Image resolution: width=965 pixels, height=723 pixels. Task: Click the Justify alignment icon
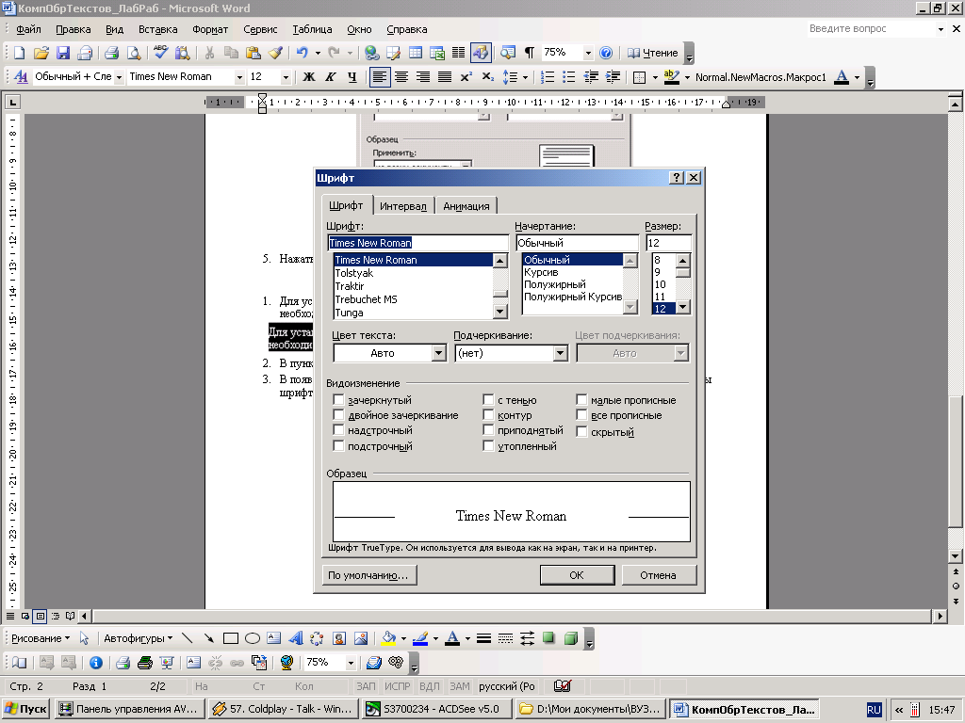(445, 77)
